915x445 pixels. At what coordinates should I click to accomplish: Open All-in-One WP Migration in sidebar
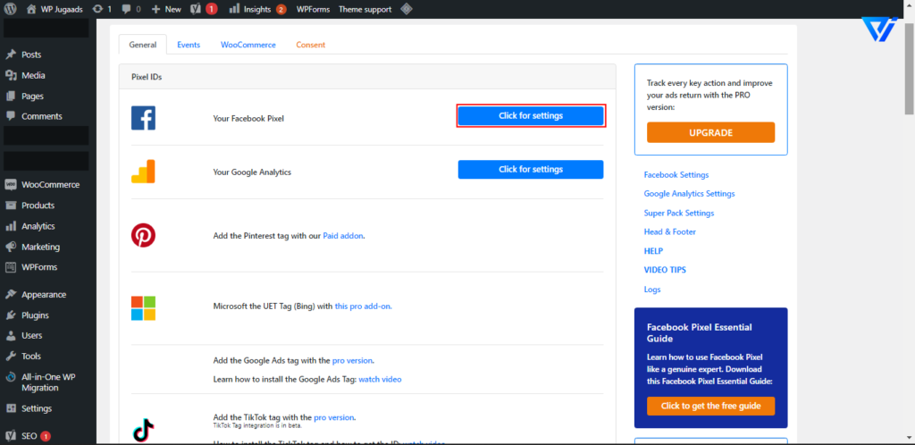coord(48,382)
